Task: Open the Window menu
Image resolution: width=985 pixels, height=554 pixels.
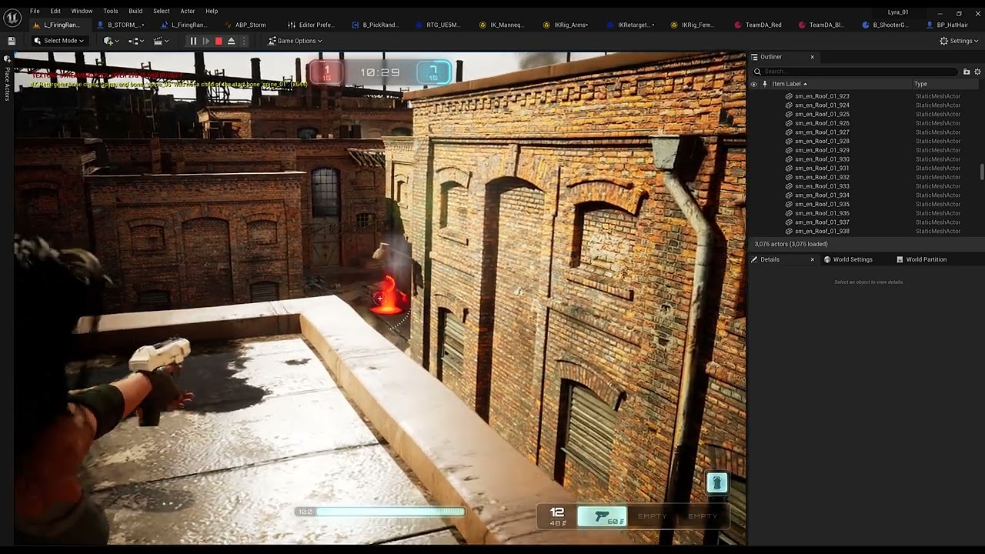Action: tap(82, 11)
